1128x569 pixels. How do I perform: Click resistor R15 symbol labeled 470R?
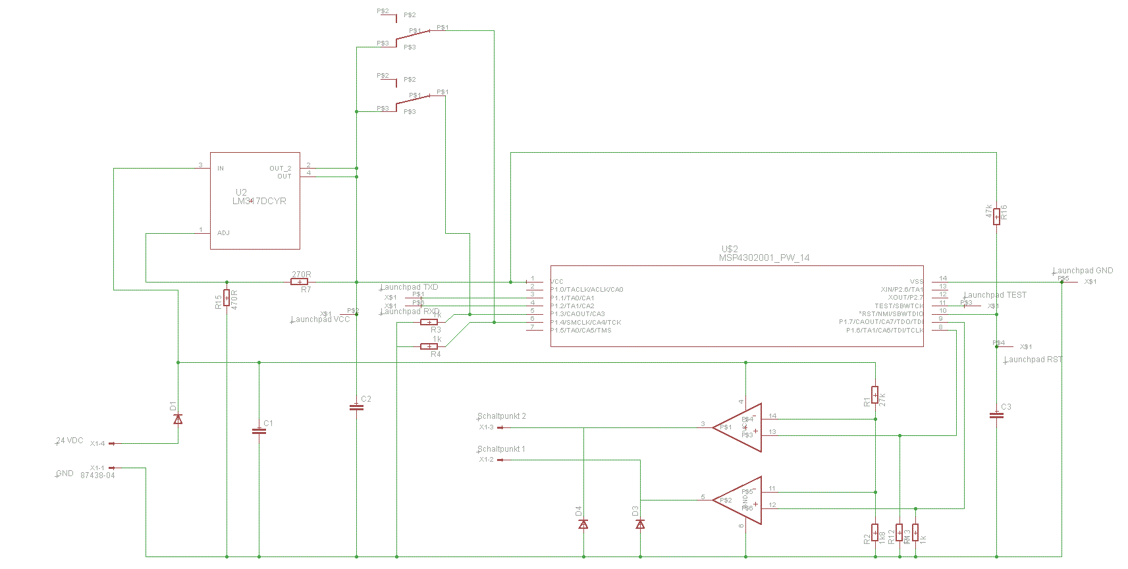227,298
